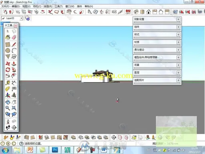Click the 匹配照片 panel title

pyautogui.click(x=139, y=80)
